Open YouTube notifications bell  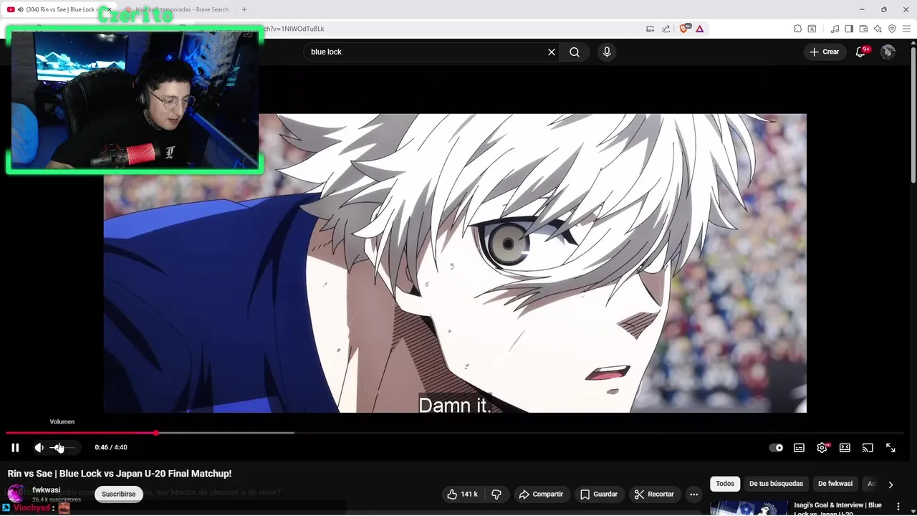861,52
